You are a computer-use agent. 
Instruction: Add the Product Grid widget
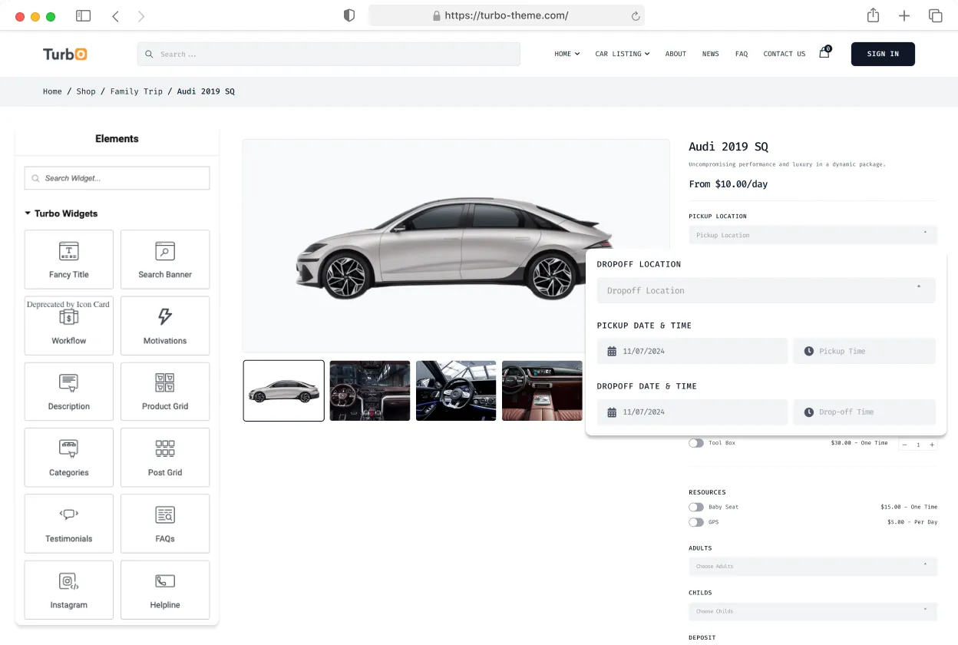[x=165, y=392]
